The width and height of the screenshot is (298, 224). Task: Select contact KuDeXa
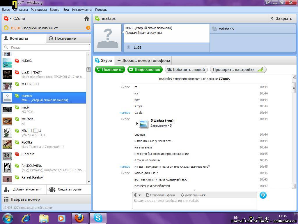pyautogui.click(x=44, y=63)
